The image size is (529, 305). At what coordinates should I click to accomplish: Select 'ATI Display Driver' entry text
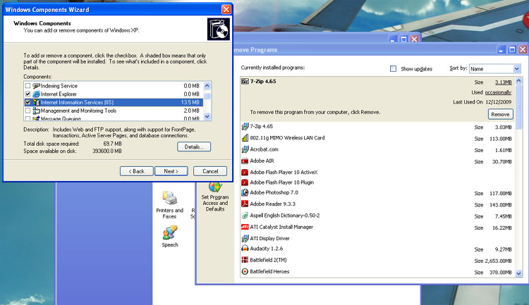click(x=270, y=239)
